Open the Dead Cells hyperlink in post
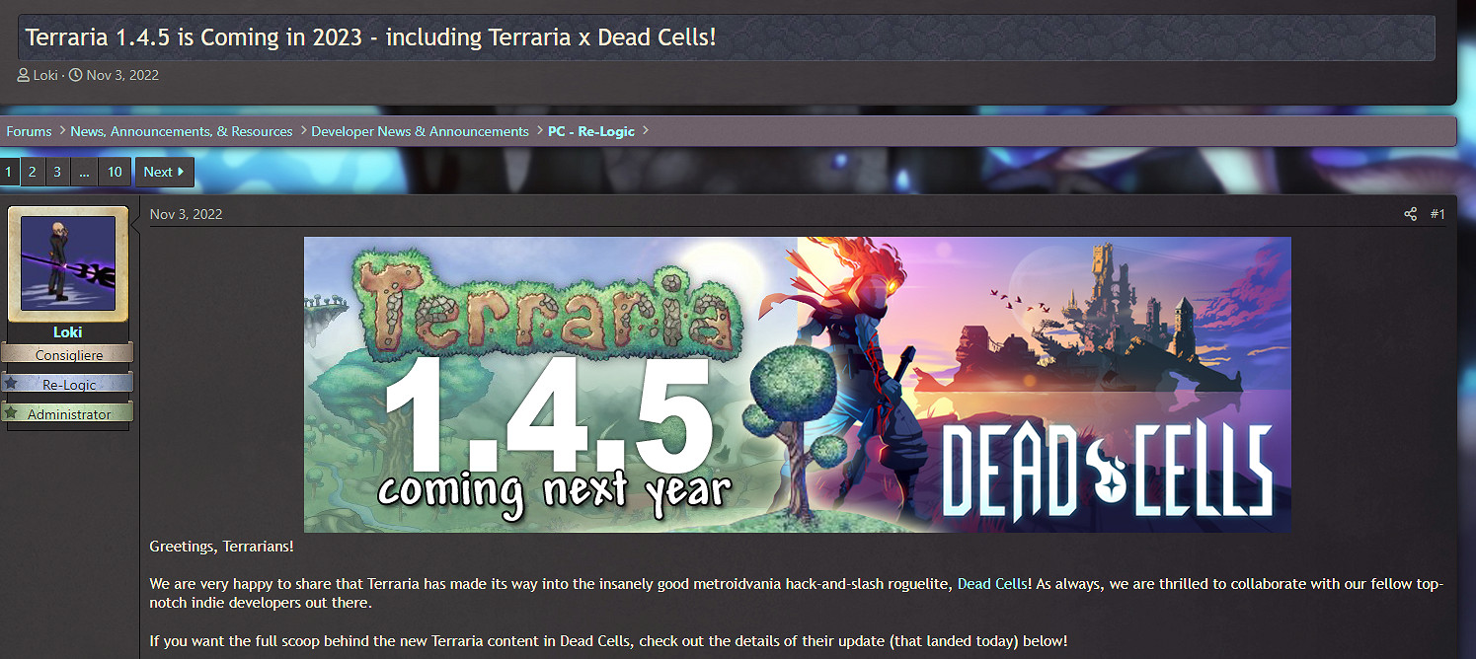This screenshot has height=659, width=1476. (993, 584)
